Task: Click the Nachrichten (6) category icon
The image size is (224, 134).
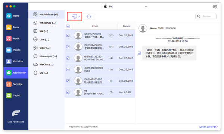Action: click(x=35, y=14)
